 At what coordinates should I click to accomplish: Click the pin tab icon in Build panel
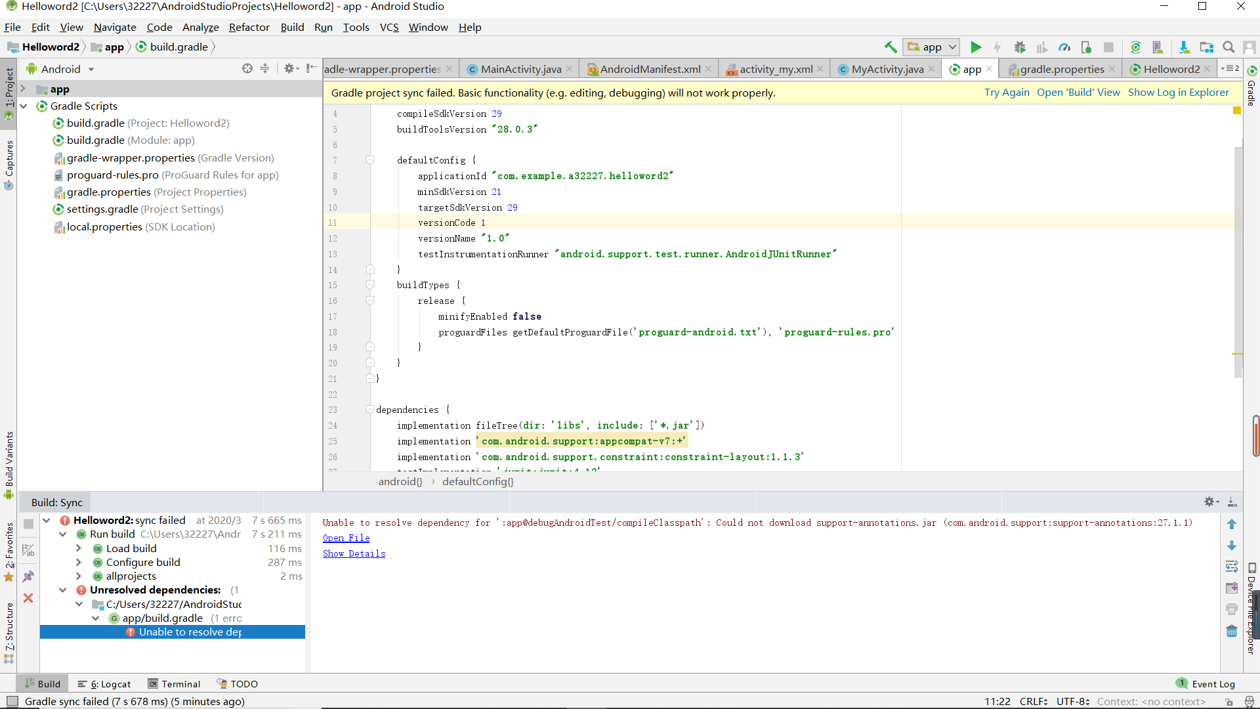(x=28, y=576)
